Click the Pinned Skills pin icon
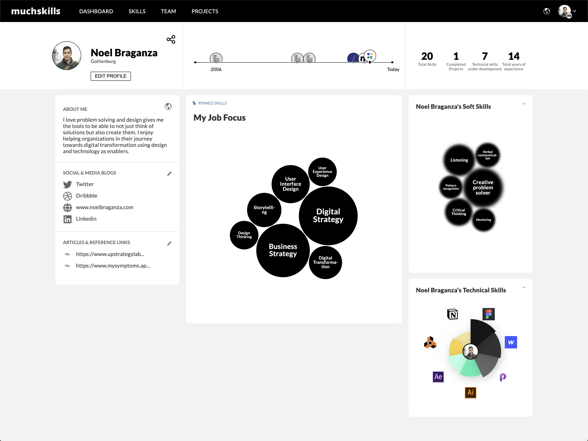This screenshot has width=588, height=441. pyautogui.click(x=194, y=103)
